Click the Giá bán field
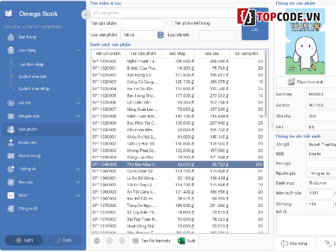This screenshot has height=252, width=336. point(321,105)
